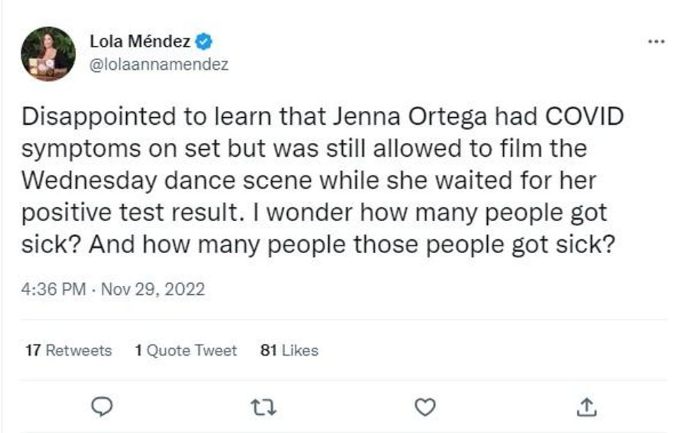Click the Lola Méndez display name
683x433 pixels.
(x=140, y=42)
